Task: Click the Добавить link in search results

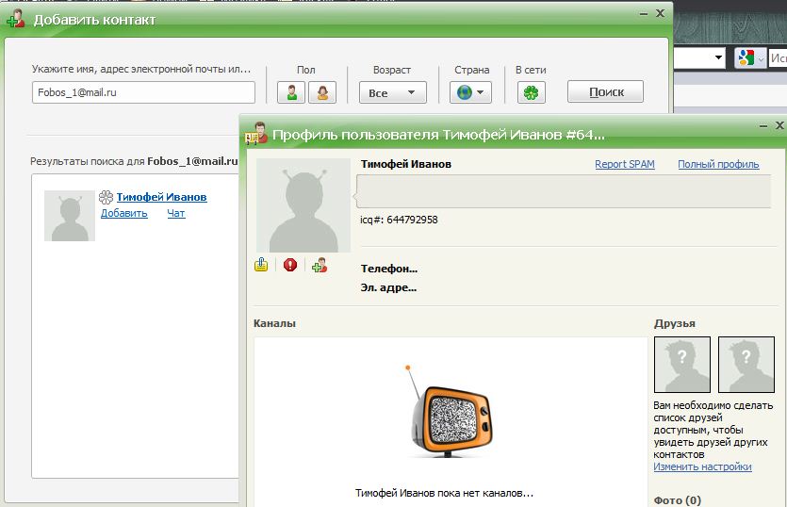Action: click(x=124, y=213)
